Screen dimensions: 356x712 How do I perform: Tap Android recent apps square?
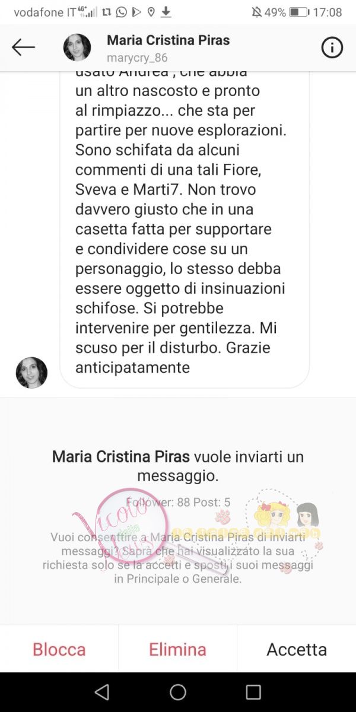pyautogui.click(x=253, y=692)
